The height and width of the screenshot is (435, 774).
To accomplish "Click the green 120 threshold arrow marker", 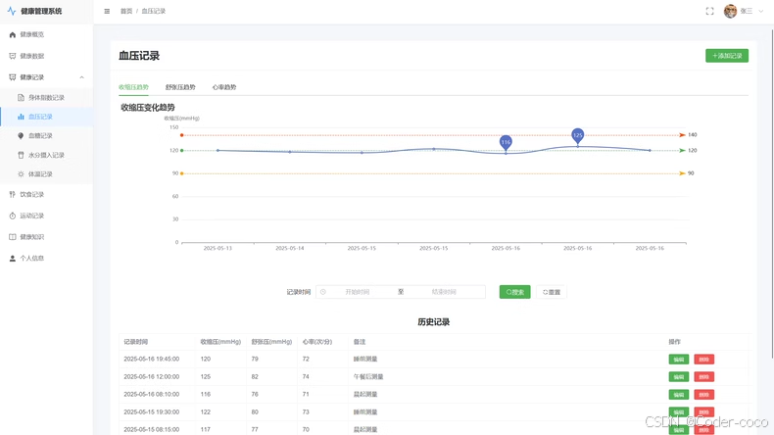I will [x=682, y=150].
